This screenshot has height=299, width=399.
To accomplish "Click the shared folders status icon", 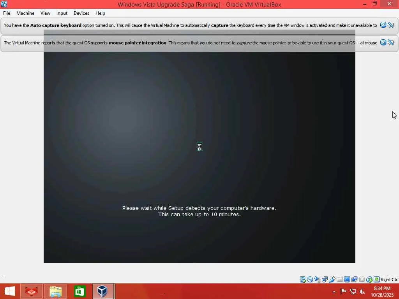I will [x=339, y=280].
